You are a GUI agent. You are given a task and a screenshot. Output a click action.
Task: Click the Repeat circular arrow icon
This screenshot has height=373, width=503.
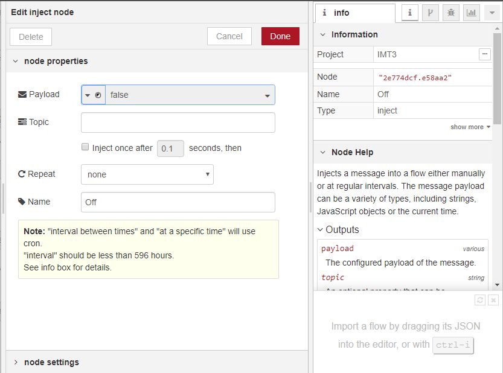click(x=22, y=174)
